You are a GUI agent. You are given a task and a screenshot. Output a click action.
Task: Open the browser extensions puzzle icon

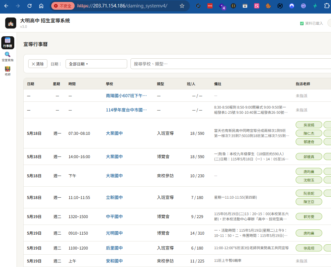[x=326, y=6]
